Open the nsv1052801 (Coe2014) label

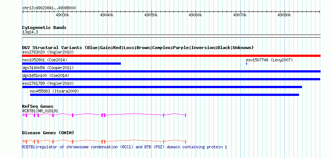[45, 60]
